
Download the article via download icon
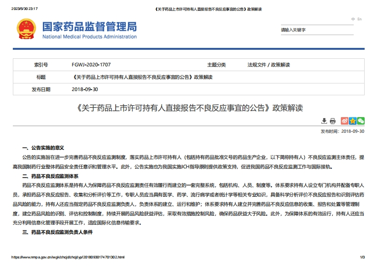324,121
